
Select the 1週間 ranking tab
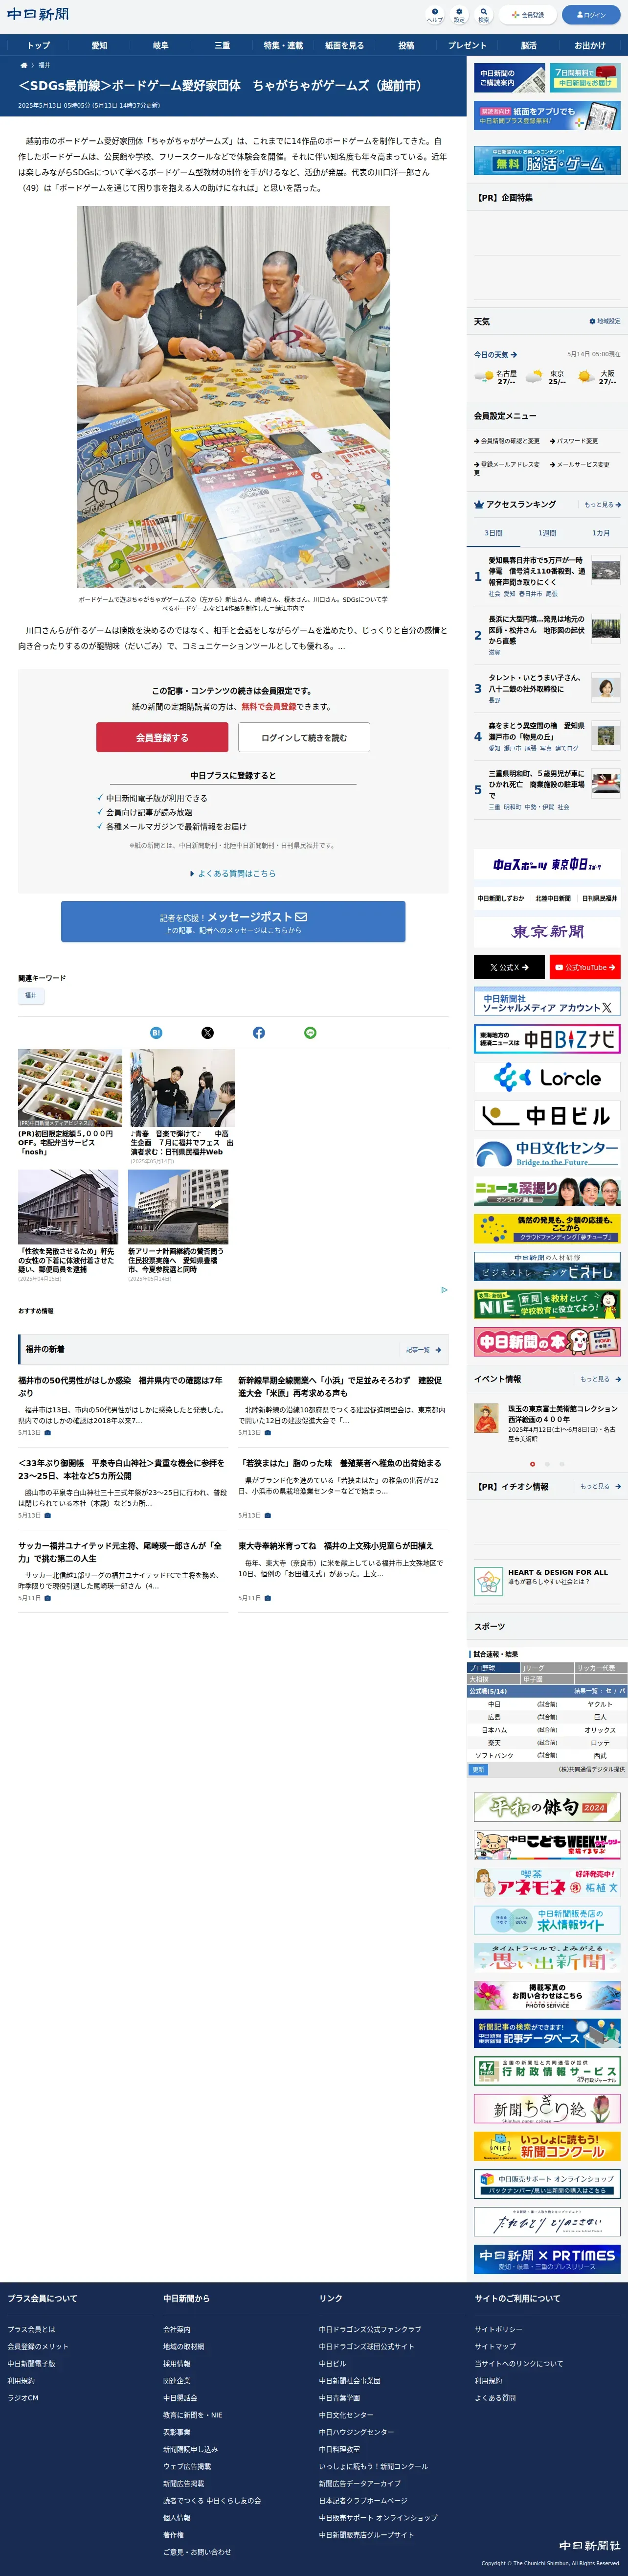547,533
